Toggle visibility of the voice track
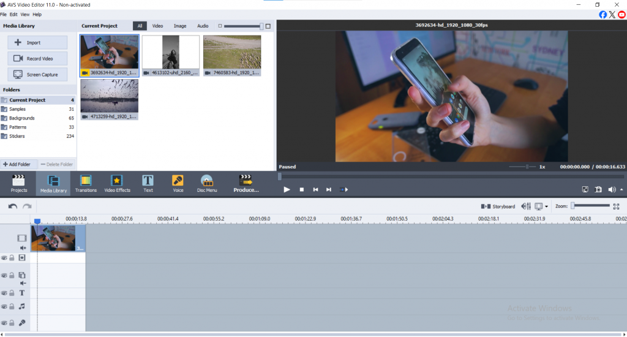Image resolution: width=627 pixels, height=337 pixels. 4,323
